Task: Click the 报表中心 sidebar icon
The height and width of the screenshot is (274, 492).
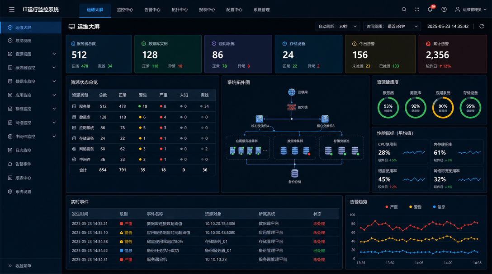Action: (x=10, y=178)
